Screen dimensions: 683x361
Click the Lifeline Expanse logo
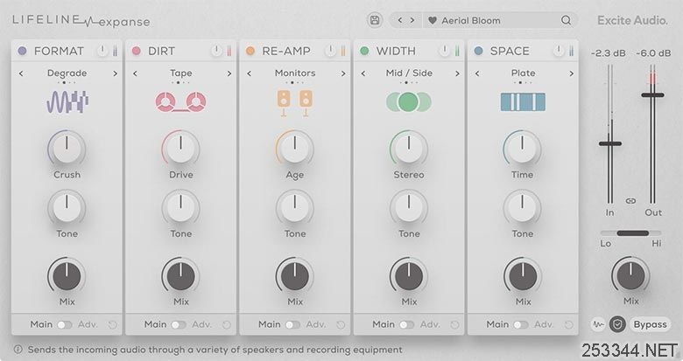tap(81, 21)
